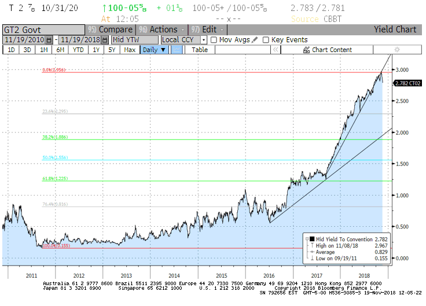
Task: Select the 0.0%(2.956) Fibonacci level label
Action: point(54,70)
